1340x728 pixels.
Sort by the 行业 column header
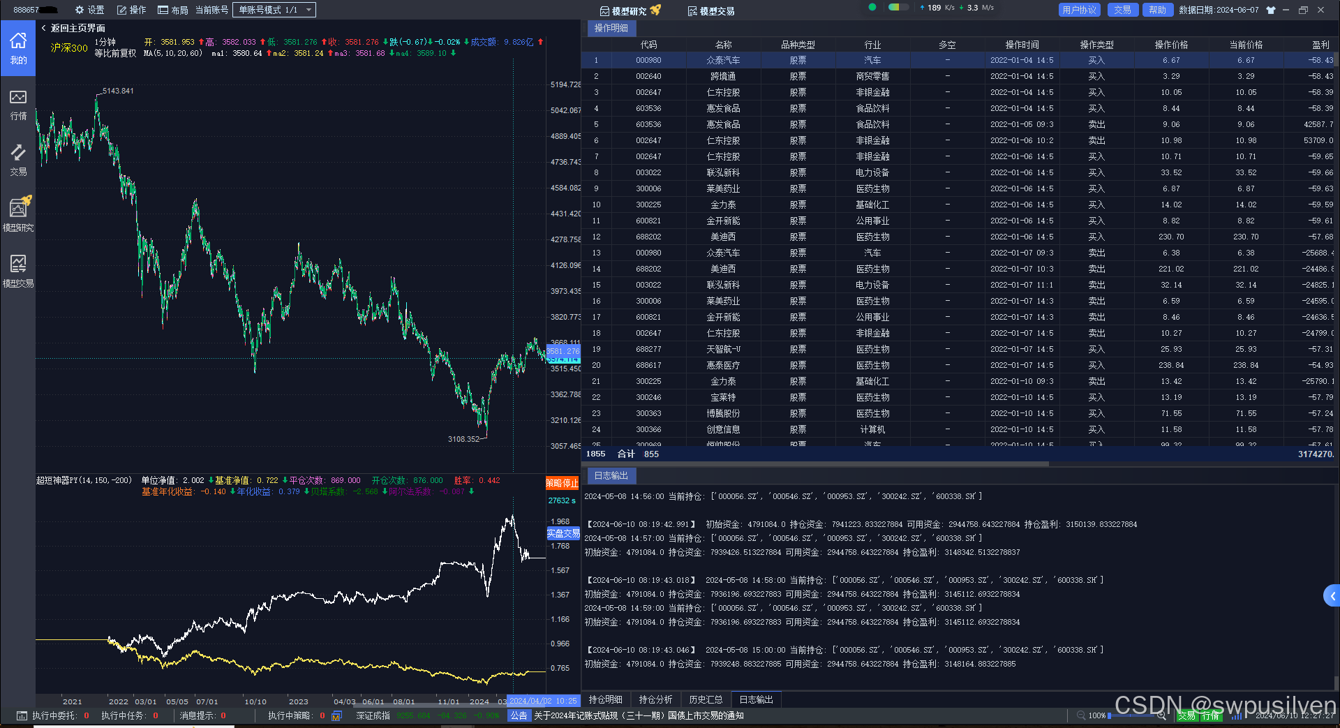(872, 45)
